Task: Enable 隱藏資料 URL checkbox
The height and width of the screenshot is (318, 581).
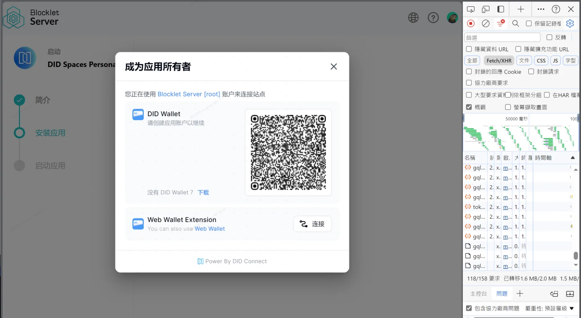Action: coord(469,49)
